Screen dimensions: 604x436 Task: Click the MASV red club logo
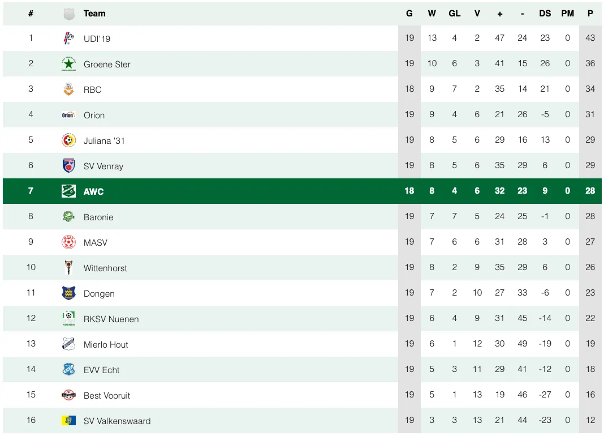pos(68,242)
